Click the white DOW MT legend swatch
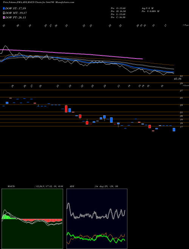The height and width of the screenshot is (249, 189). coord(4,13)
